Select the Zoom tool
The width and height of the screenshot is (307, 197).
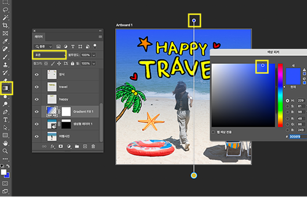[5, 151]
